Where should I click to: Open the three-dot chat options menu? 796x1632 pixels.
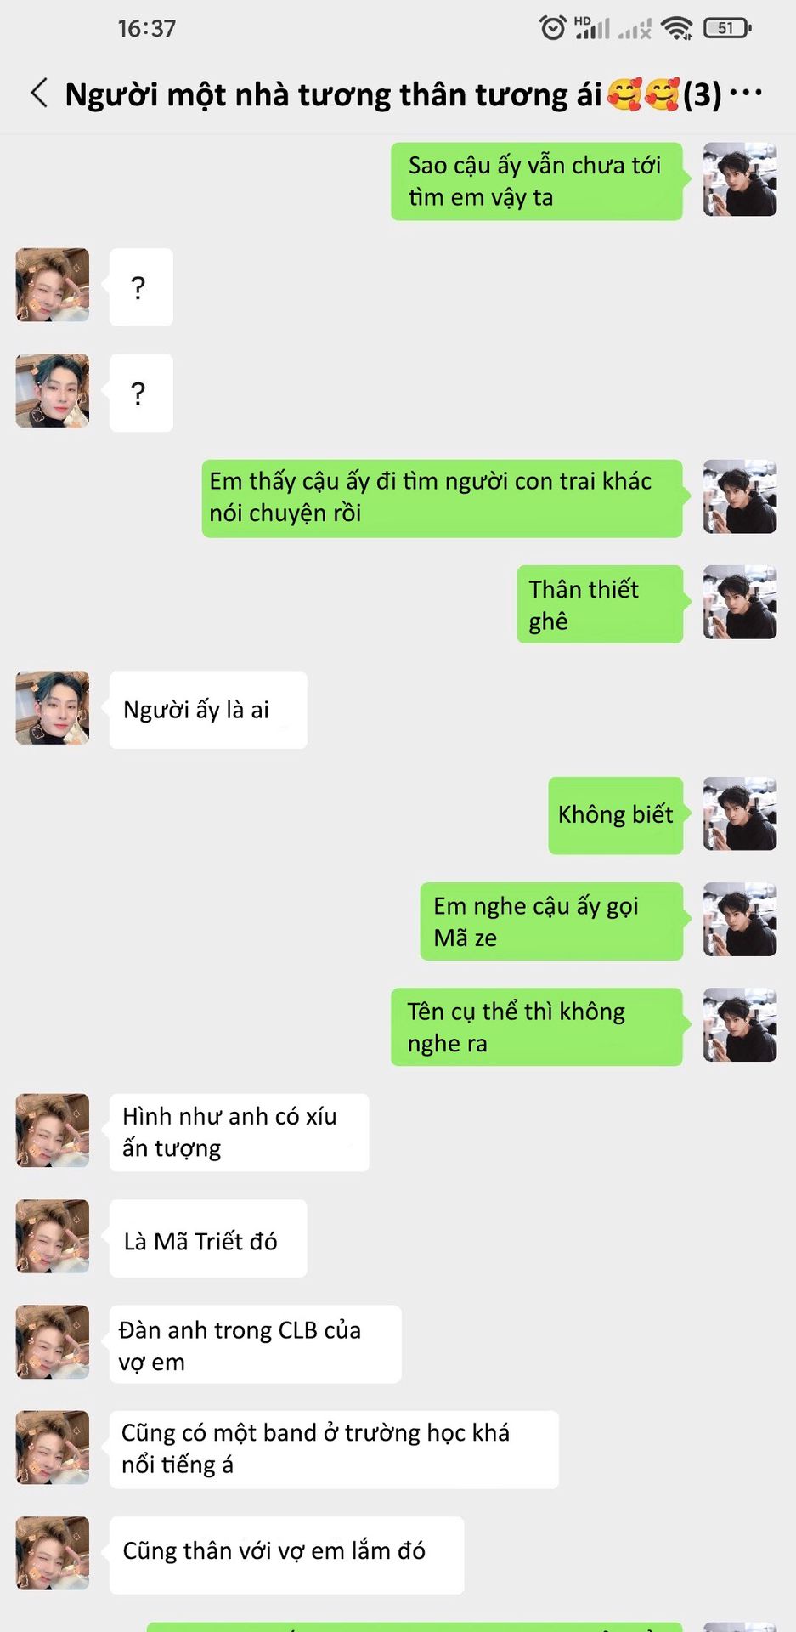coord(746,92)
